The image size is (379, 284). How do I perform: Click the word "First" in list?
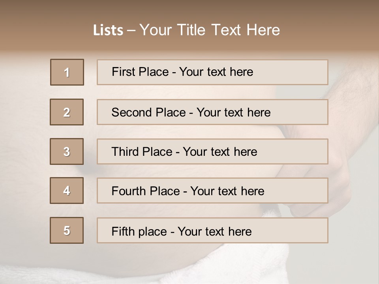(x=123, y=72)
